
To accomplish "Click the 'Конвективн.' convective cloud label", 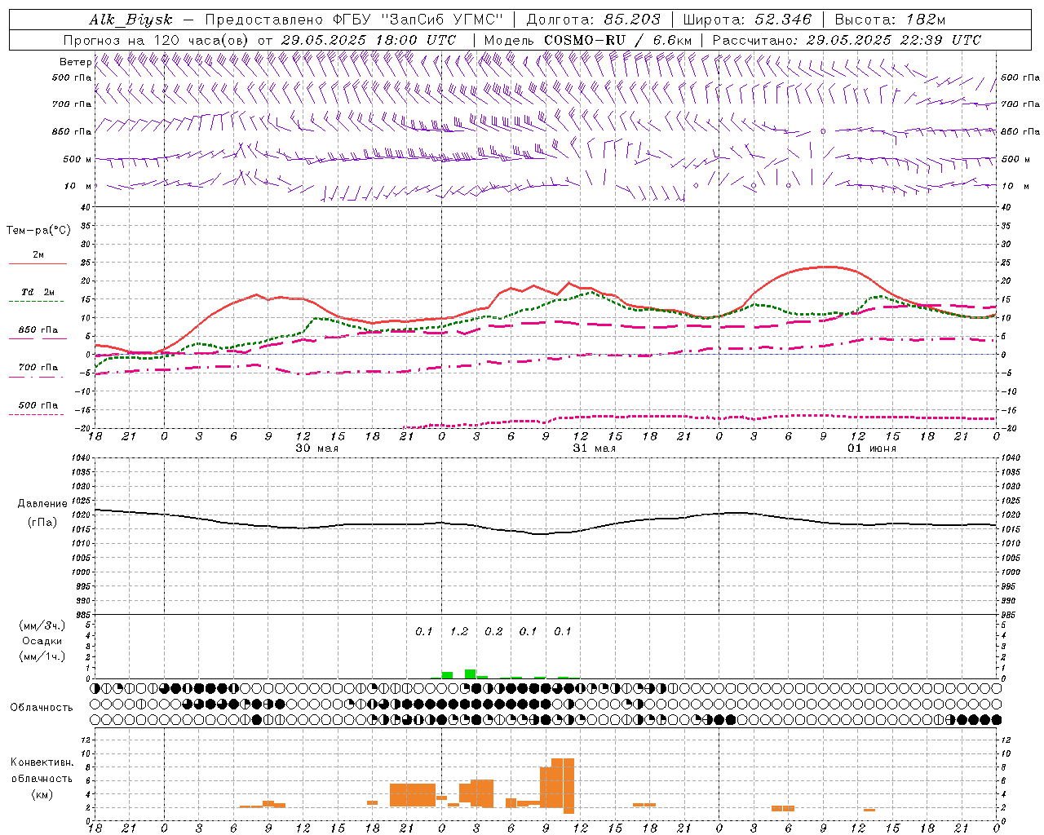I will pos(42,762).
